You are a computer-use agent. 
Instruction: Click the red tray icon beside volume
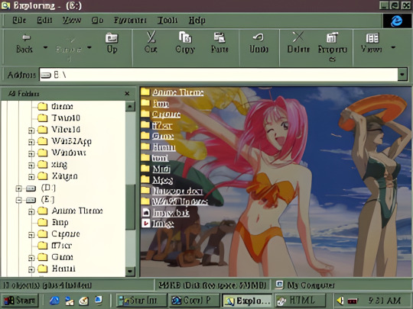click(353, 301)
